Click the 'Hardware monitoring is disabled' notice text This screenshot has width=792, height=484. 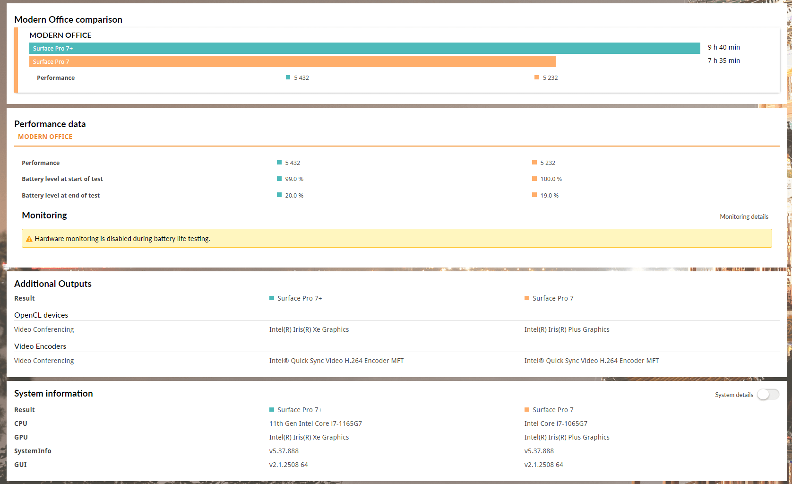click(x=122, y=239)
